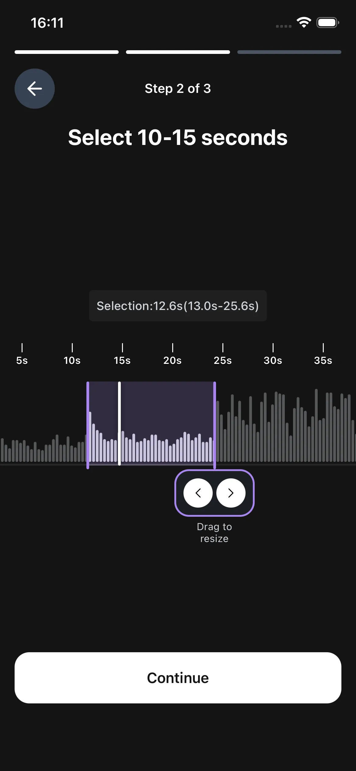The width and height of the screenshot is (356, 771).
Task: Select the second progress segment at the top
Action: (178, 52)
